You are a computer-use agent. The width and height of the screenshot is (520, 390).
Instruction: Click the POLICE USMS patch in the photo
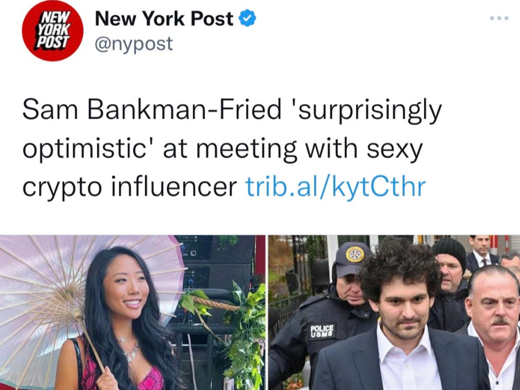[322, 331]
